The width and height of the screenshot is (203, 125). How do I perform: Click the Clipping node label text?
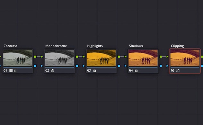[177, 46]
